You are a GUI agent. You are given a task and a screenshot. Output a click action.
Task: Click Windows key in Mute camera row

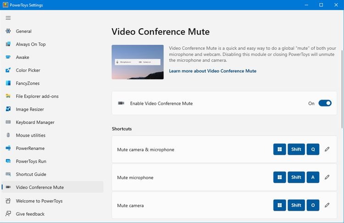[279, 205]
